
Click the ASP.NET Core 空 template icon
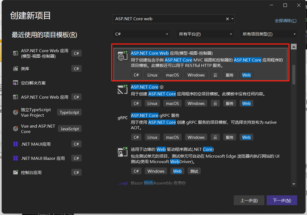click(123, 90)
